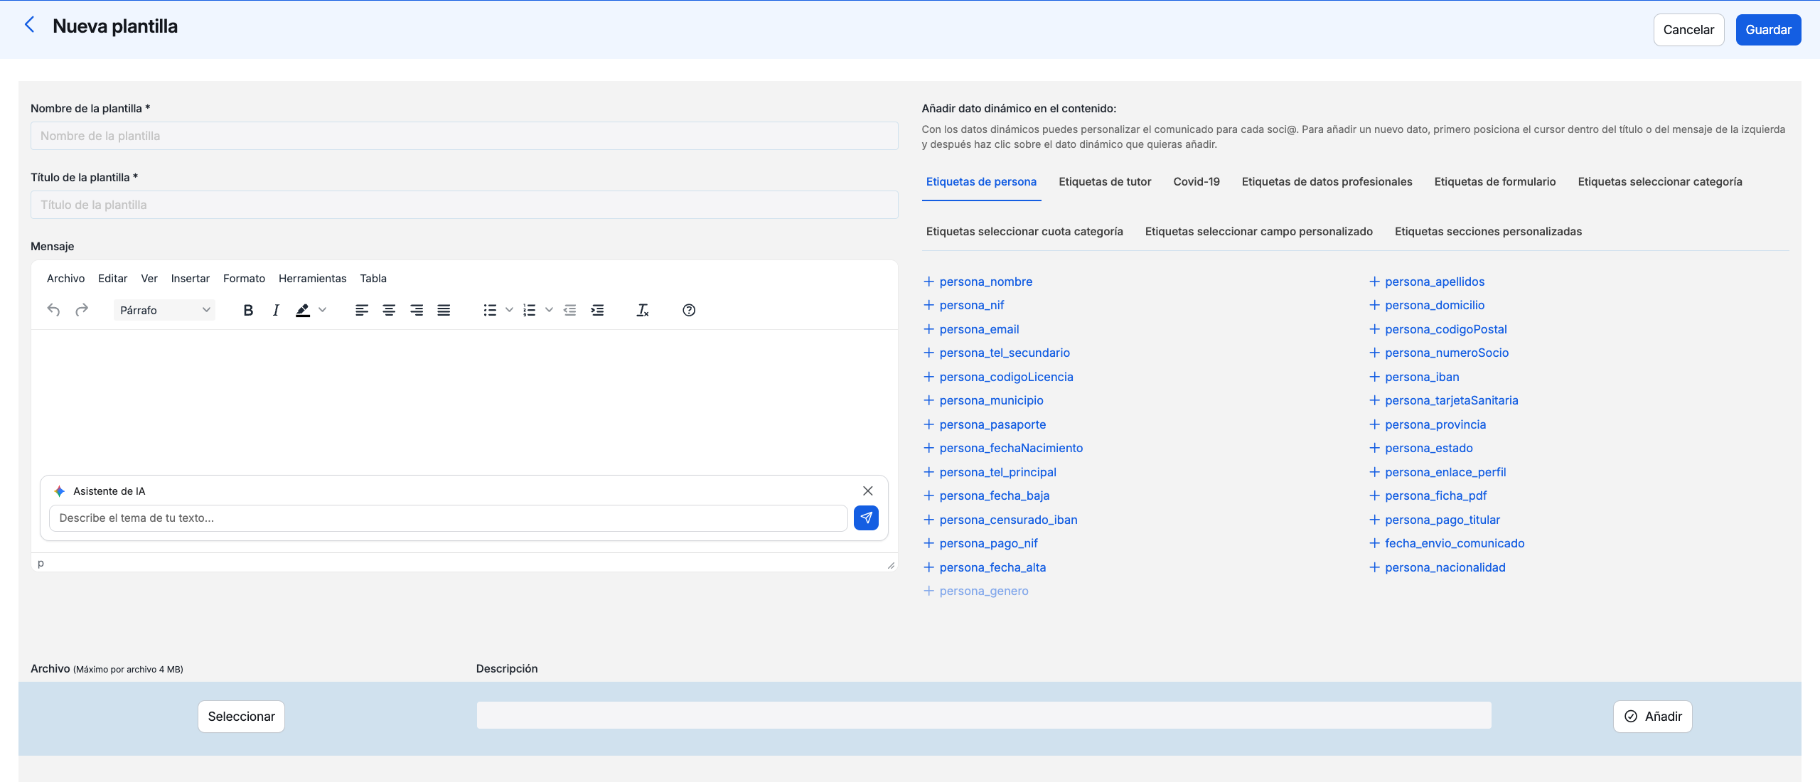Increase indent of the paragraph
The width and height of the screenshot is (1820, 782).
pyautogui.click(x=597, y=310)
